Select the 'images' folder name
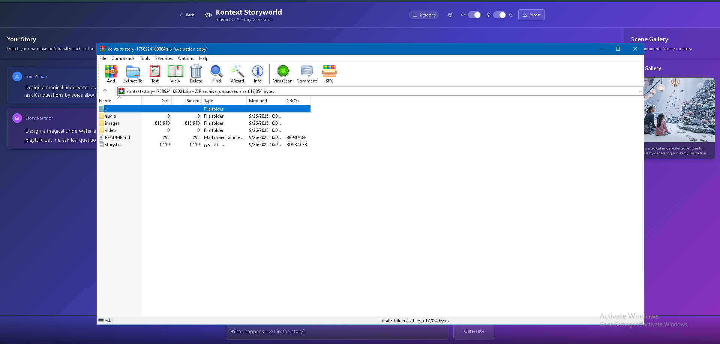 click(x=112, y=123)
